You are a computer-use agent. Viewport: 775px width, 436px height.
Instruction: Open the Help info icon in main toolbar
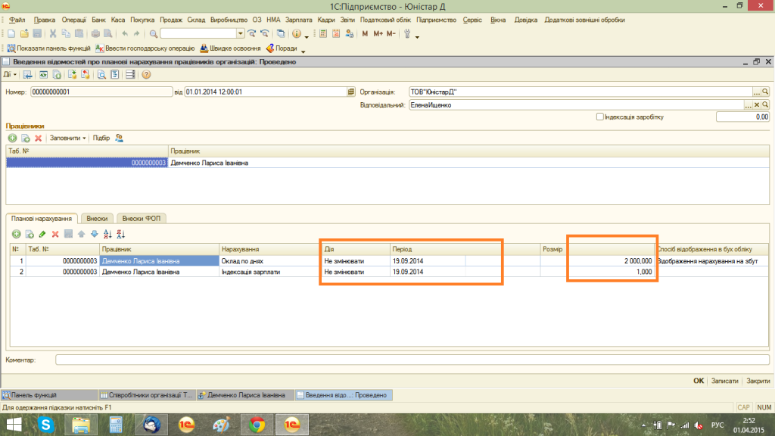click(297, 33)
